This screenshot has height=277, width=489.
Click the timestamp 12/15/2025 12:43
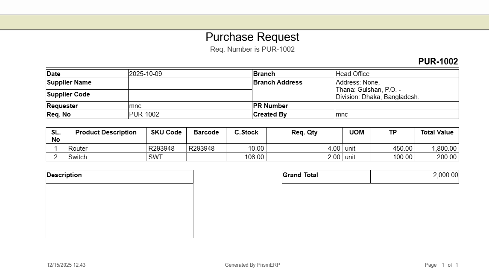coord(66,265)
